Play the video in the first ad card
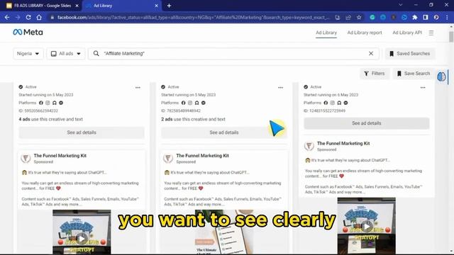 [82, 239]
